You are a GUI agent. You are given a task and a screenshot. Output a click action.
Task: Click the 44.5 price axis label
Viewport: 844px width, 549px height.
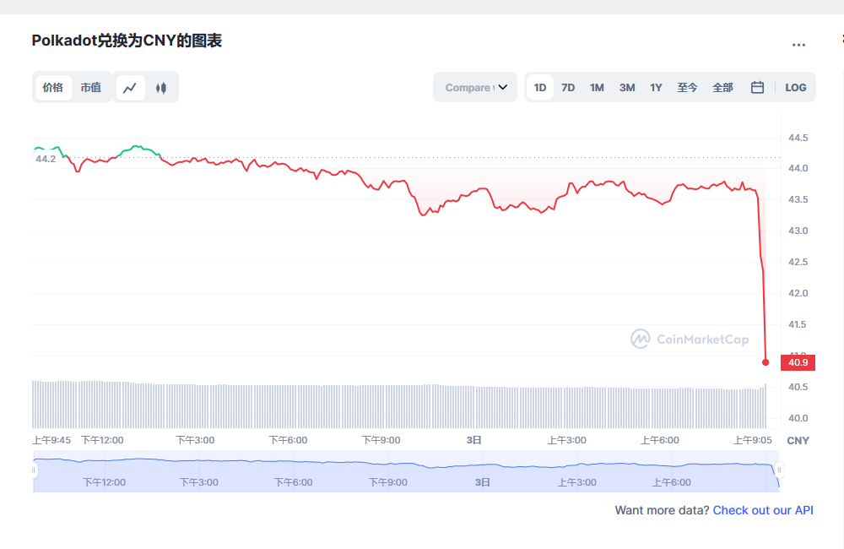pyautogui.click(x=798, y=138)
